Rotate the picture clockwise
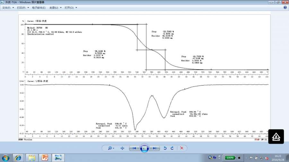The image size is (289, 162). [x=172, y=148]
